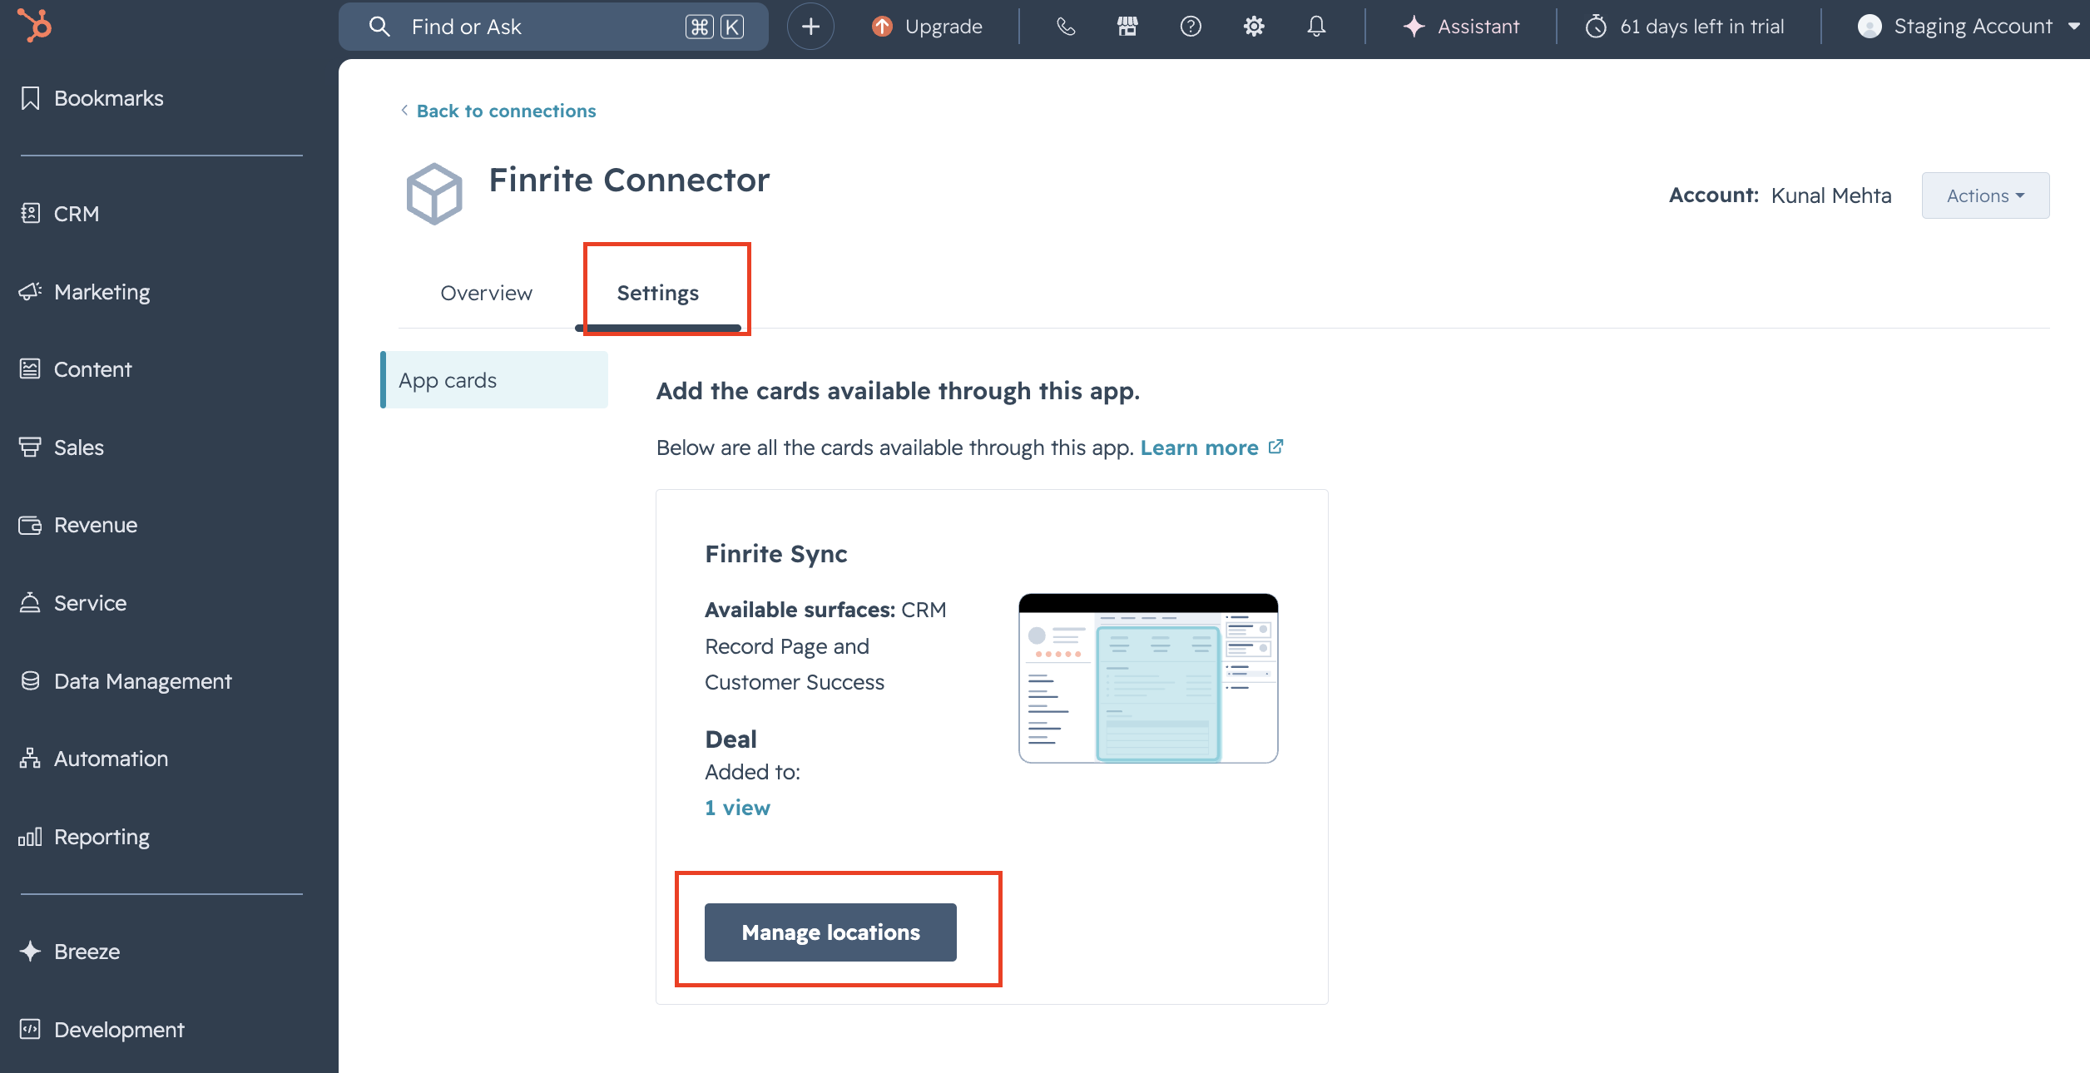2090x1073 pixels.
Task: Open the Breeze menu label
Action: (x=87, y=952)
